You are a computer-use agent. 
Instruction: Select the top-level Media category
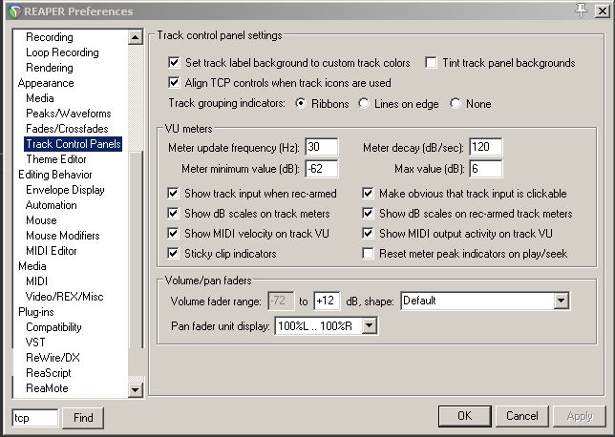click(32, 266)
